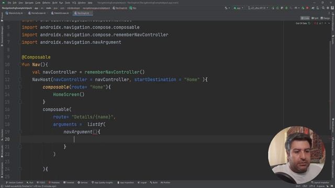This screenshot has height=188, width=335.
Task: Open the Problems tool window
Action: coord(54,182)
